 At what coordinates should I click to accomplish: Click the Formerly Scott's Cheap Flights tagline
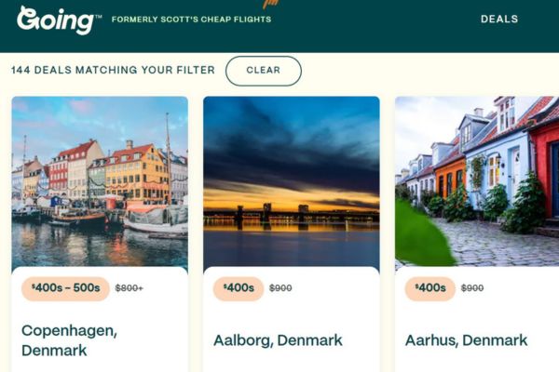pos(191,20)
